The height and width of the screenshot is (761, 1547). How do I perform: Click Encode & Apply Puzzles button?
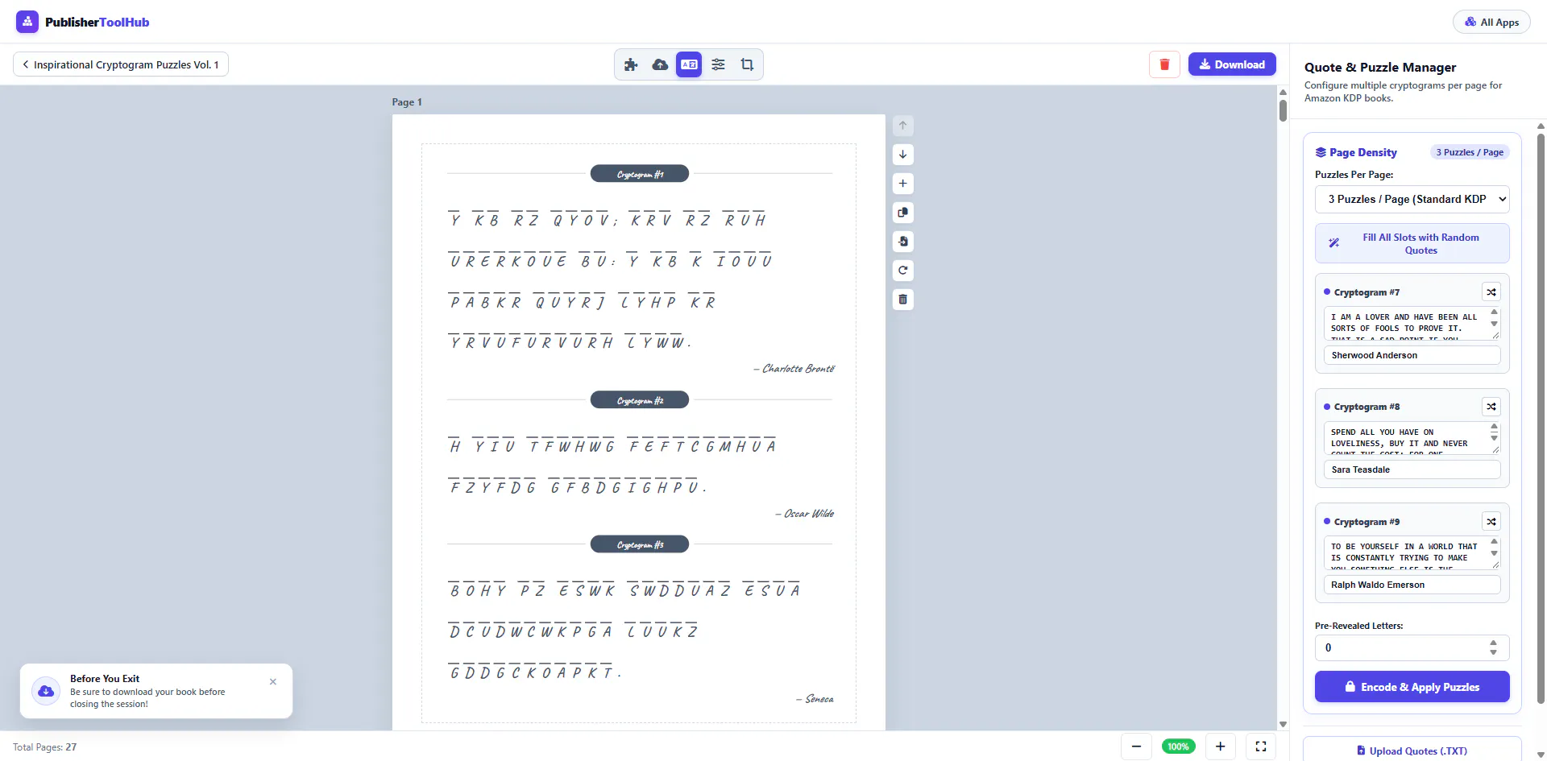1412,687
